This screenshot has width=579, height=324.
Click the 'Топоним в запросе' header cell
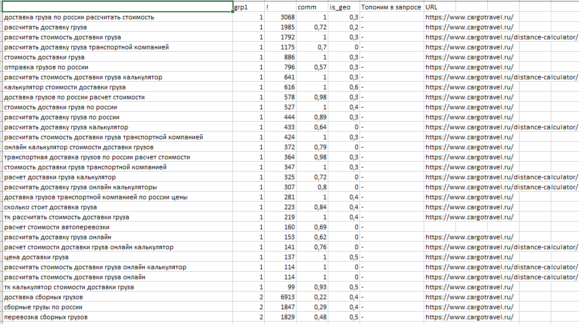tap(391, 6)
